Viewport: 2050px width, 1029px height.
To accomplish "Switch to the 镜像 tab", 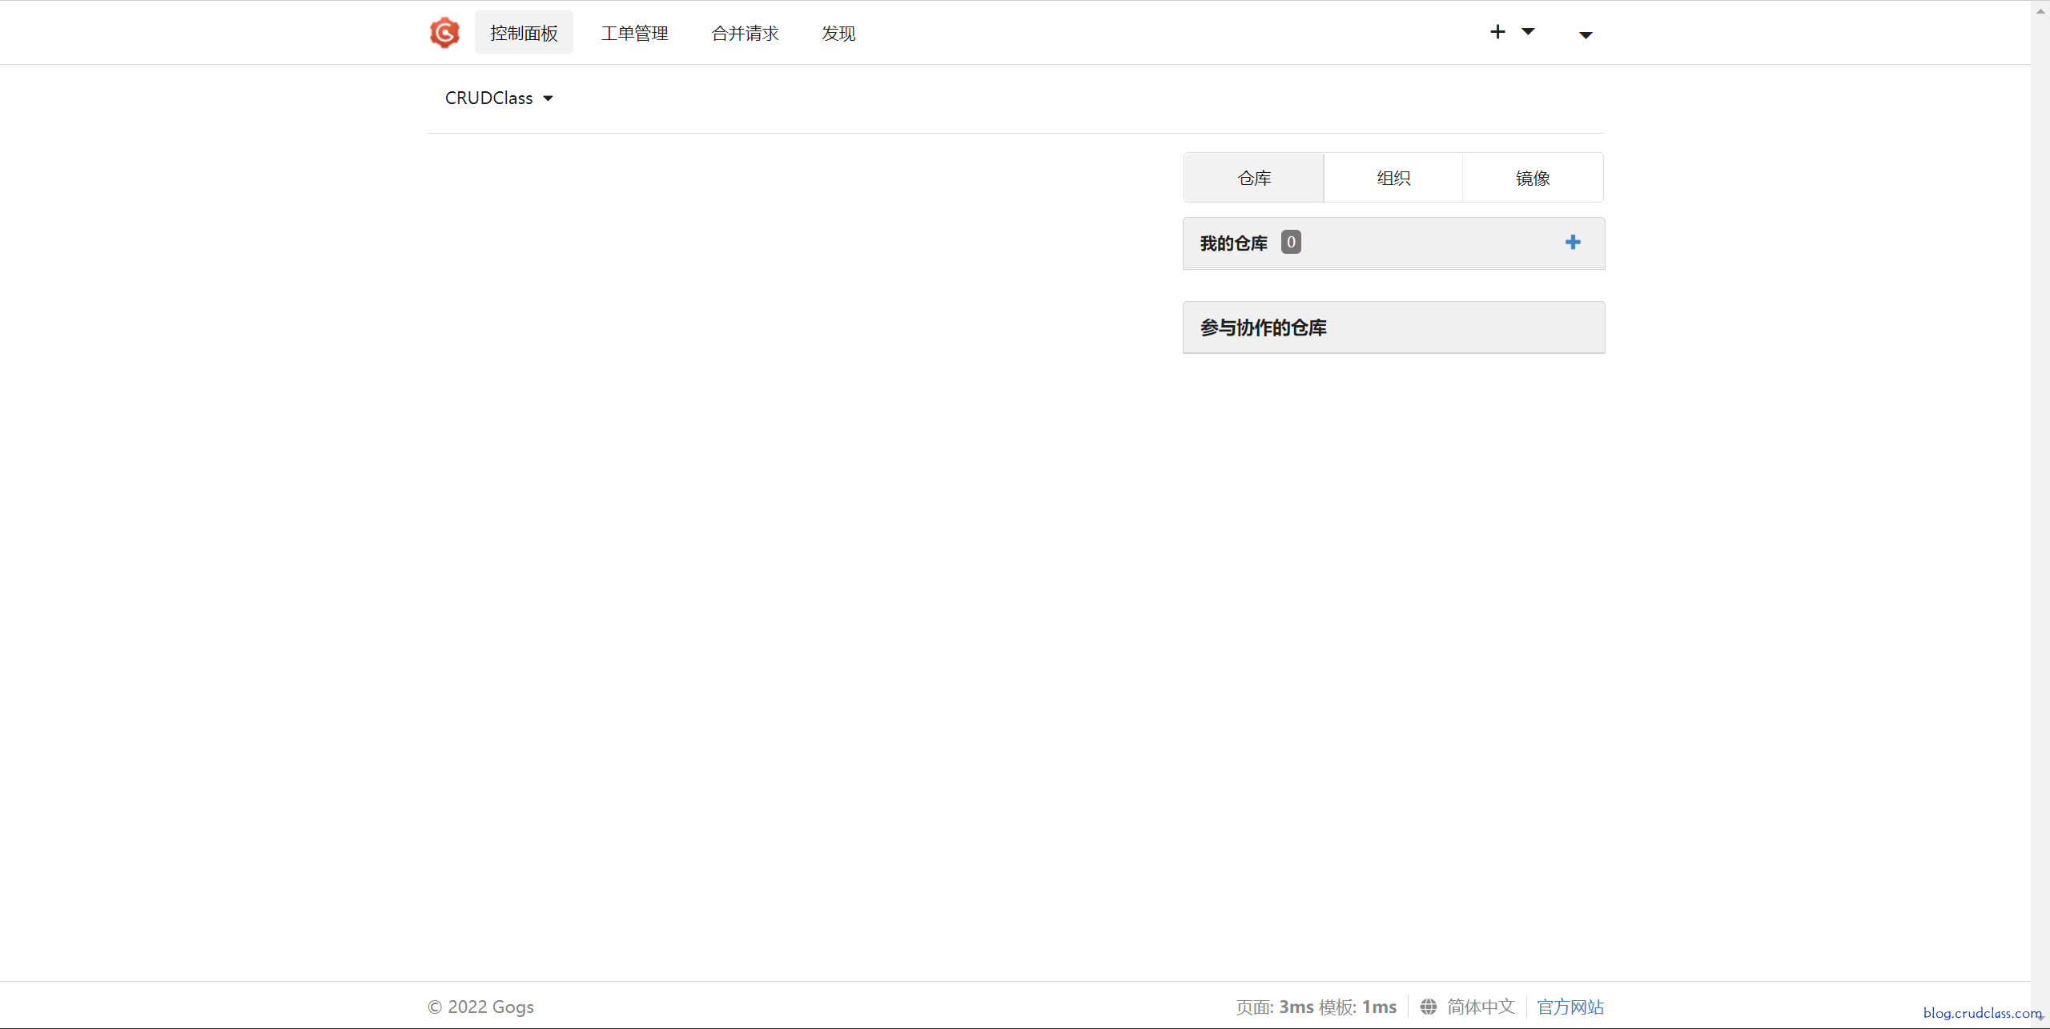I will coord(1533,177).
